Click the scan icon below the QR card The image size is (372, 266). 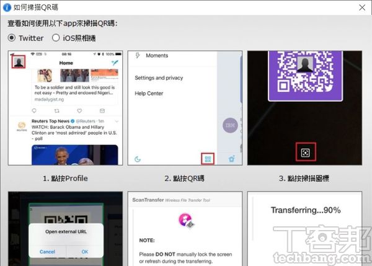[304, 152]
